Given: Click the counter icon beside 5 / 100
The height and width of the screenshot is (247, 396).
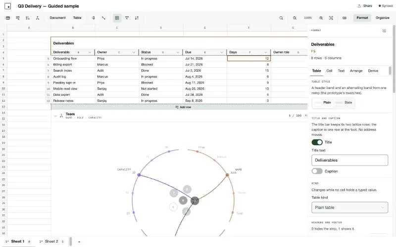Looking at the screenshot, I should (306, 116).
